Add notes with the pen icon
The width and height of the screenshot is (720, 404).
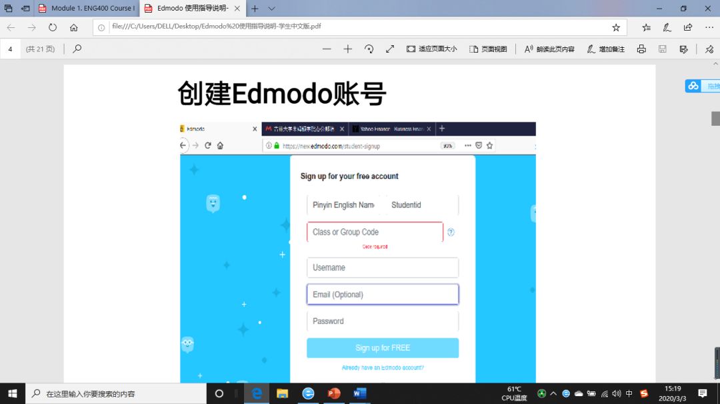[x=667, y=27]
